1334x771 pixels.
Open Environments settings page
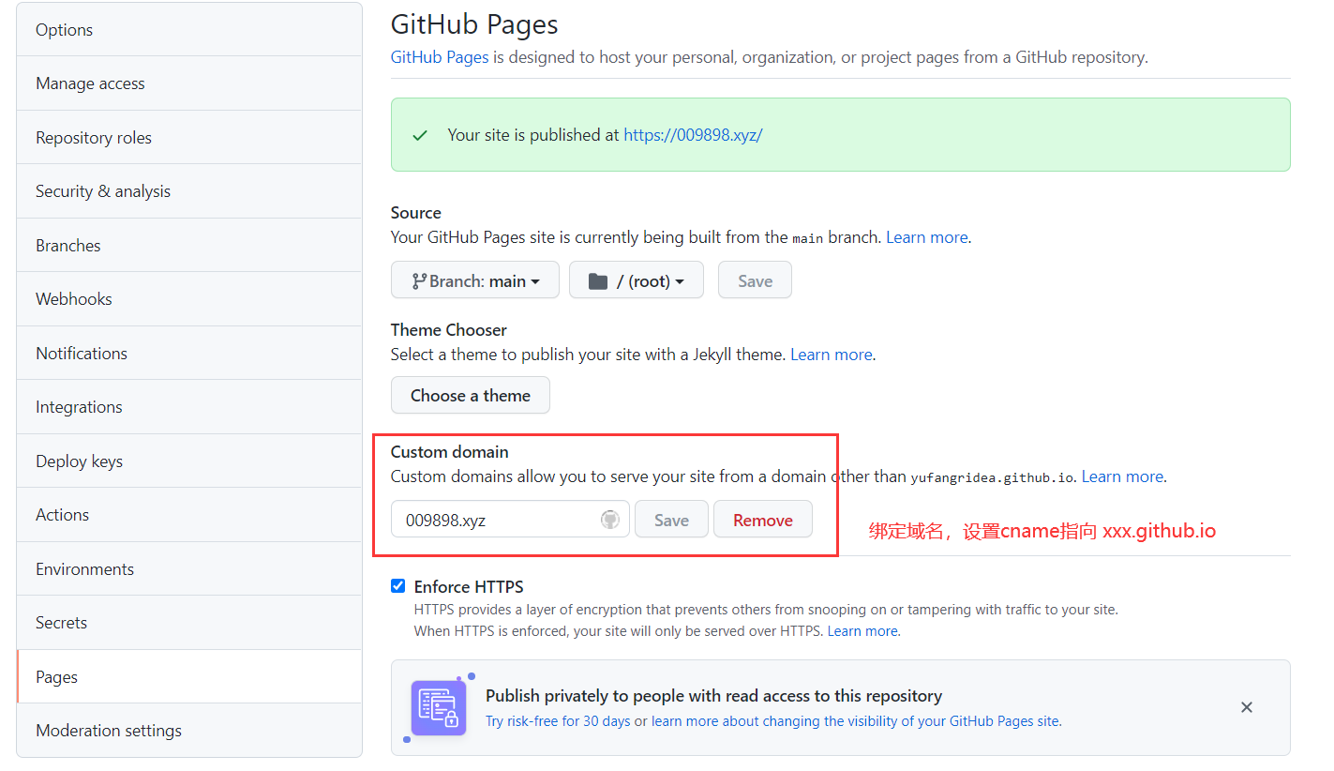click(x=189, y=569)
